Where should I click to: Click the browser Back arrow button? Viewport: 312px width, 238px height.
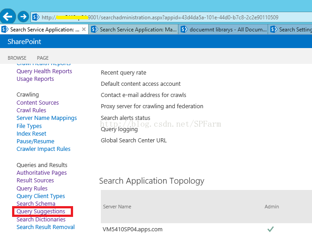[x=8, y=17]
